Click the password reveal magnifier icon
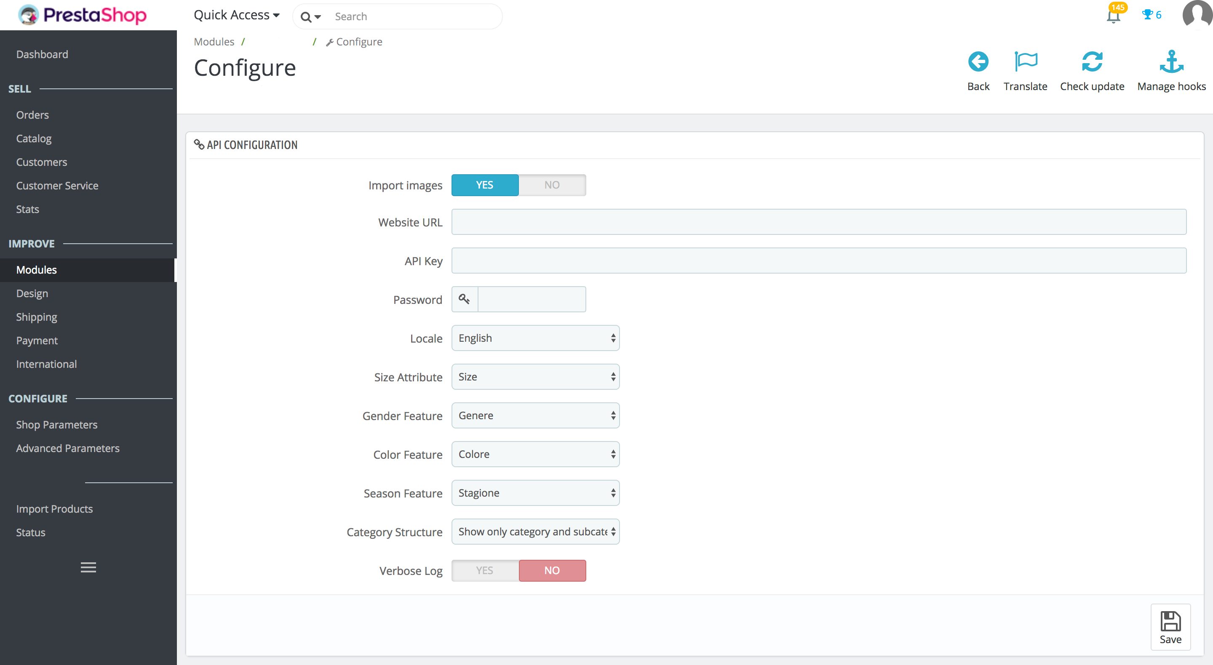This screenshot has width=1213, height=665. click(x=465, y=299)
